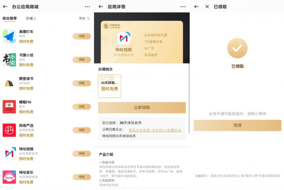This screenshot has height=190, width=284.
Task: Select the 30天体验 限时免费 tier option
Action: coord(110,86)
